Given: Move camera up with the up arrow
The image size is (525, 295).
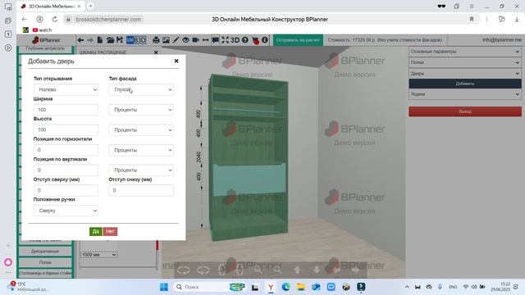Looking at the screenshot, I should [297, 270].
